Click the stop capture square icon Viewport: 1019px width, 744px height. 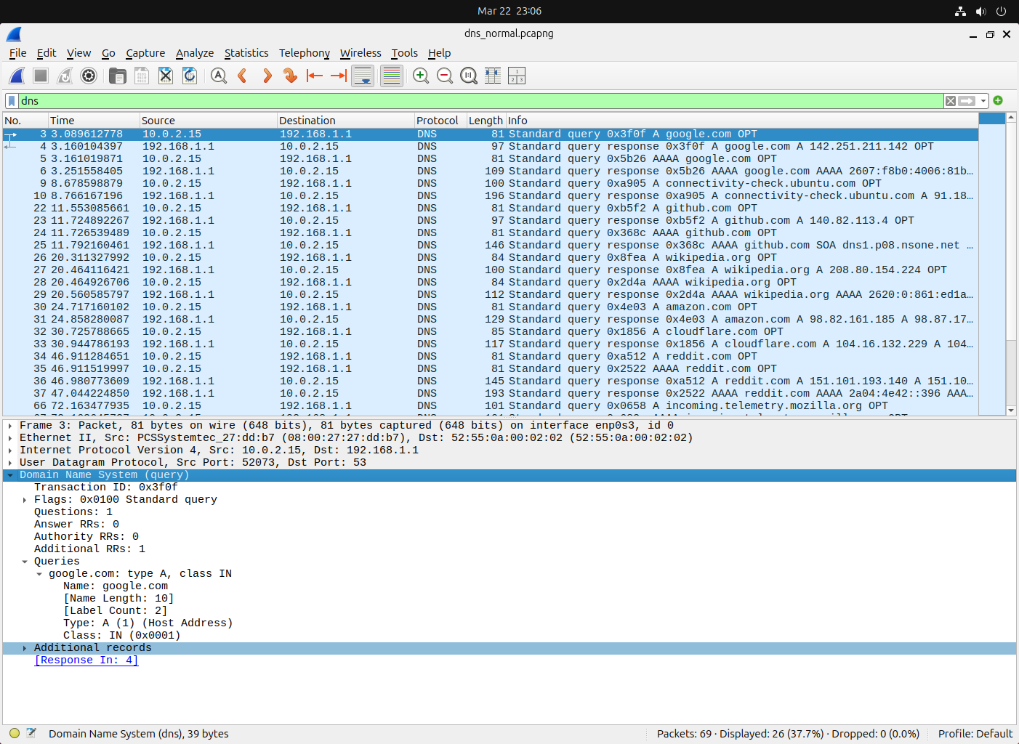41,76
